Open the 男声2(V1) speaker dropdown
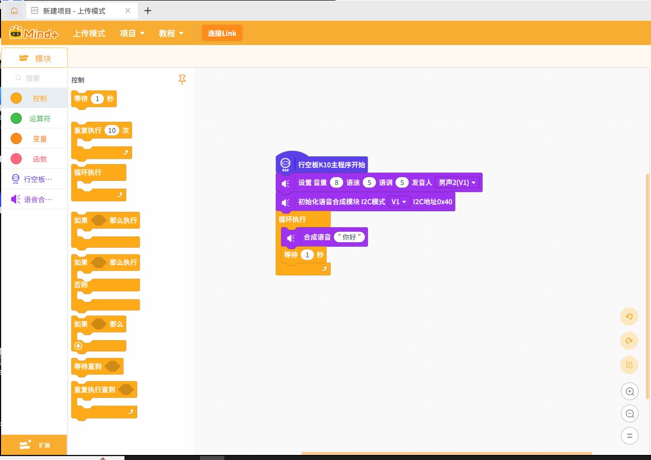 [x=457, y=182]
